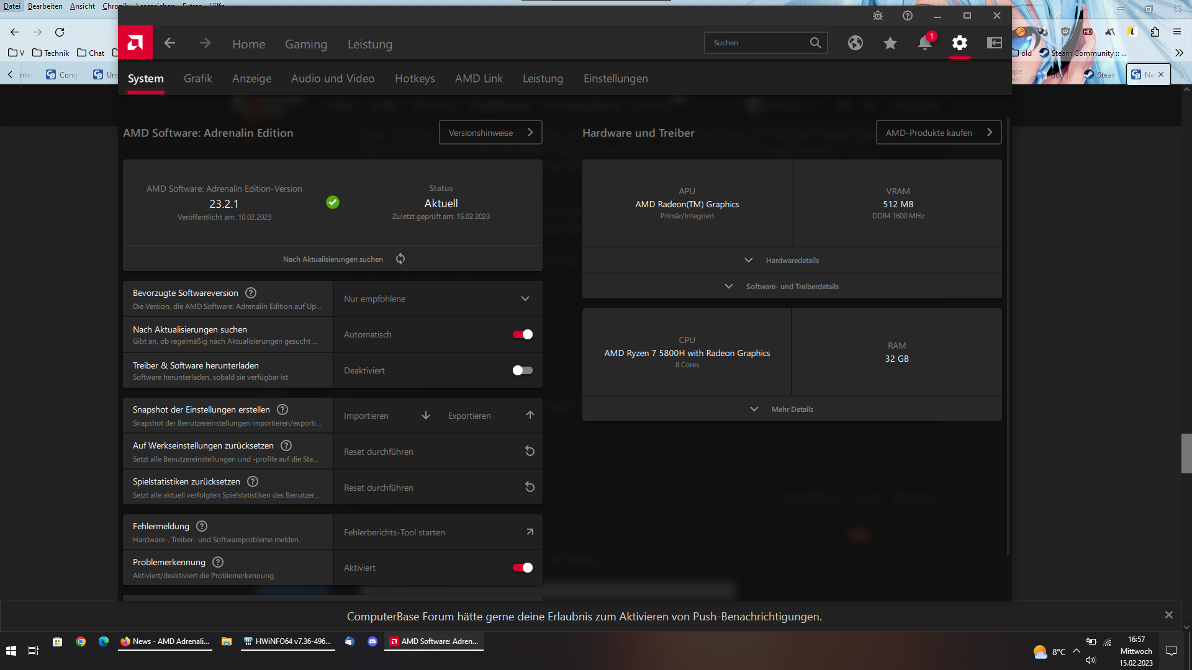The width and height of the screenshot is (1192, 670).
Task: Click the web browser globe icon
Action: coord(855,43)
